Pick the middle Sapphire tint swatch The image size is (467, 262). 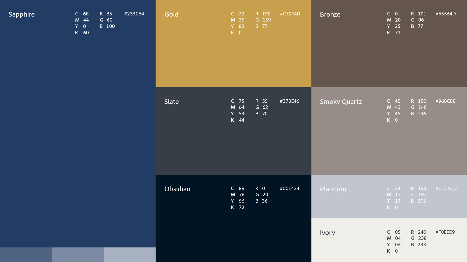[x=78, y=255]
